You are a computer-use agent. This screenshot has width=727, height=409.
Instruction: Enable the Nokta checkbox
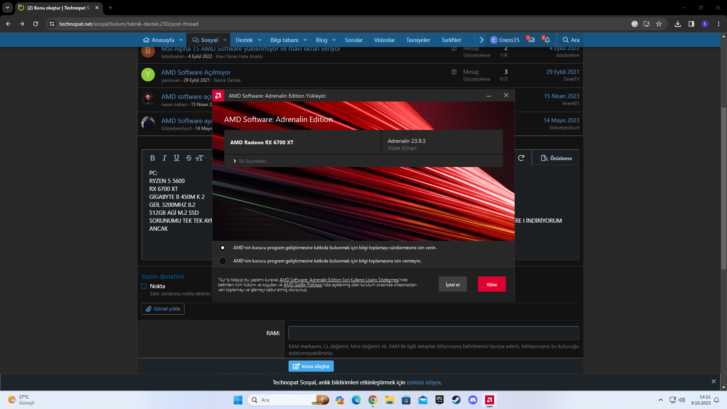coord(144,286)
